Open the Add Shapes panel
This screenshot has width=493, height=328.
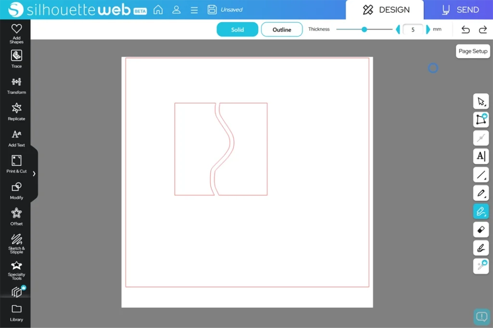[x=16, y=33]
